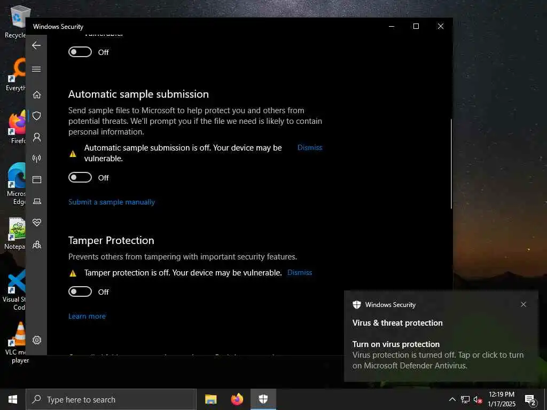
Task: Click Submit a sample manually link
Action: (112, 202)
